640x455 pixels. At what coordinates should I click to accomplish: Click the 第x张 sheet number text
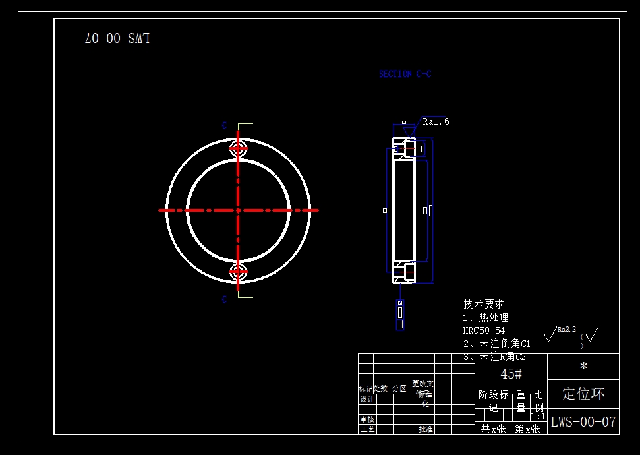(528, 429)
